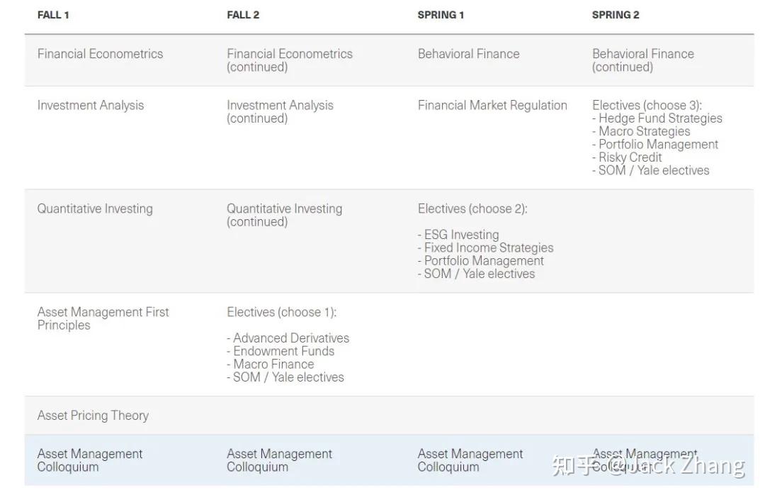765x500 pixels.
Task: Click the Fixed Income Strategies elective
Action: [x=488, y=248]
